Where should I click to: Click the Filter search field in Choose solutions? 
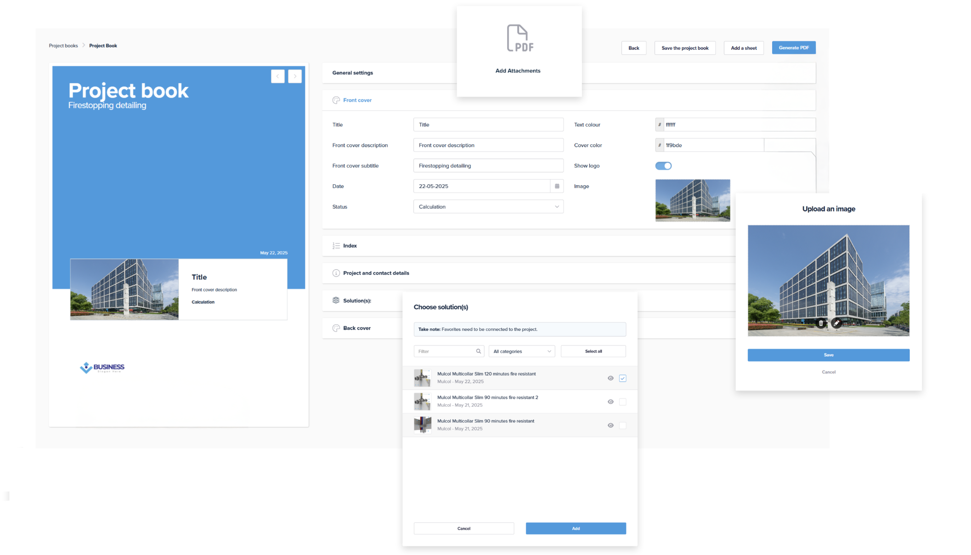pyautogui.click(x=449, y=351)
